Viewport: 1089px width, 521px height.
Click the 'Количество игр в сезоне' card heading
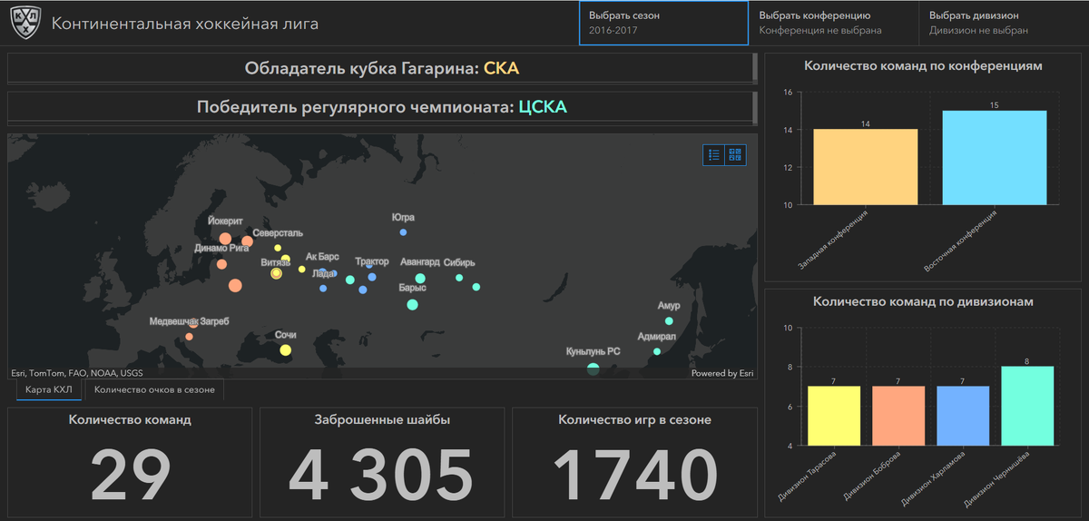634,420
